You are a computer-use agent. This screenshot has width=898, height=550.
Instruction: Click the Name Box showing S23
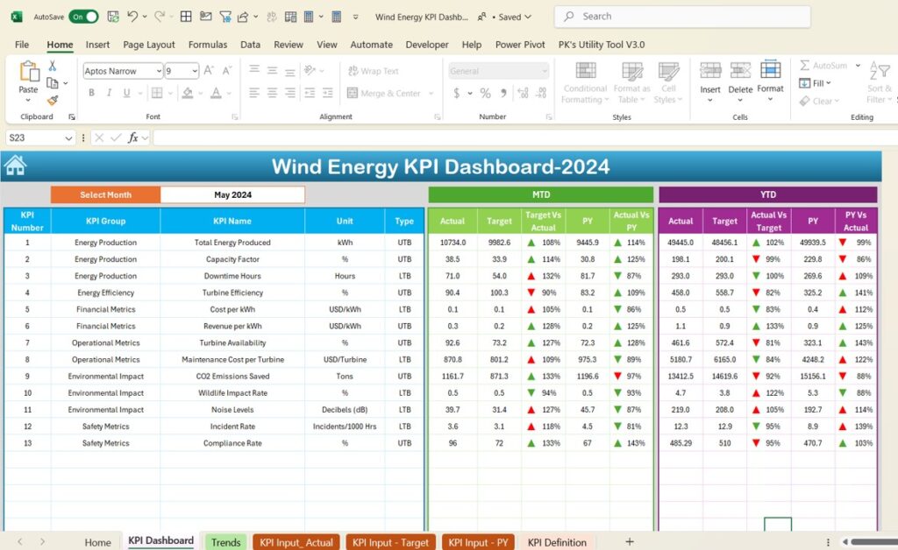coord(40,137)
